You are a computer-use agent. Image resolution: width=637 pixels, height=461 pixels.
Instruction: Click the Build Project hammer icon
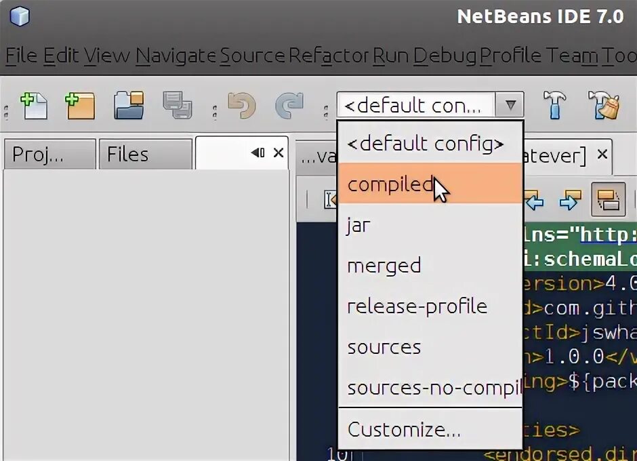(x=554, y=105)
